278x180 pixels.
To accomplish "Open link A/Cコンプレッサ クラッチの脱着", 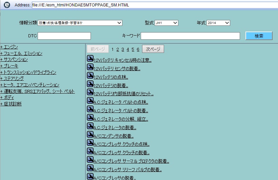I will click(x=121, y=153).
